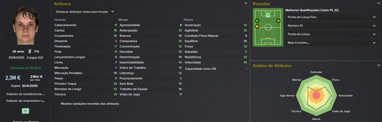Viewport: 382px width, 122px height.
Task: Select the upper left wing position dot
Action: click(257, 21)
